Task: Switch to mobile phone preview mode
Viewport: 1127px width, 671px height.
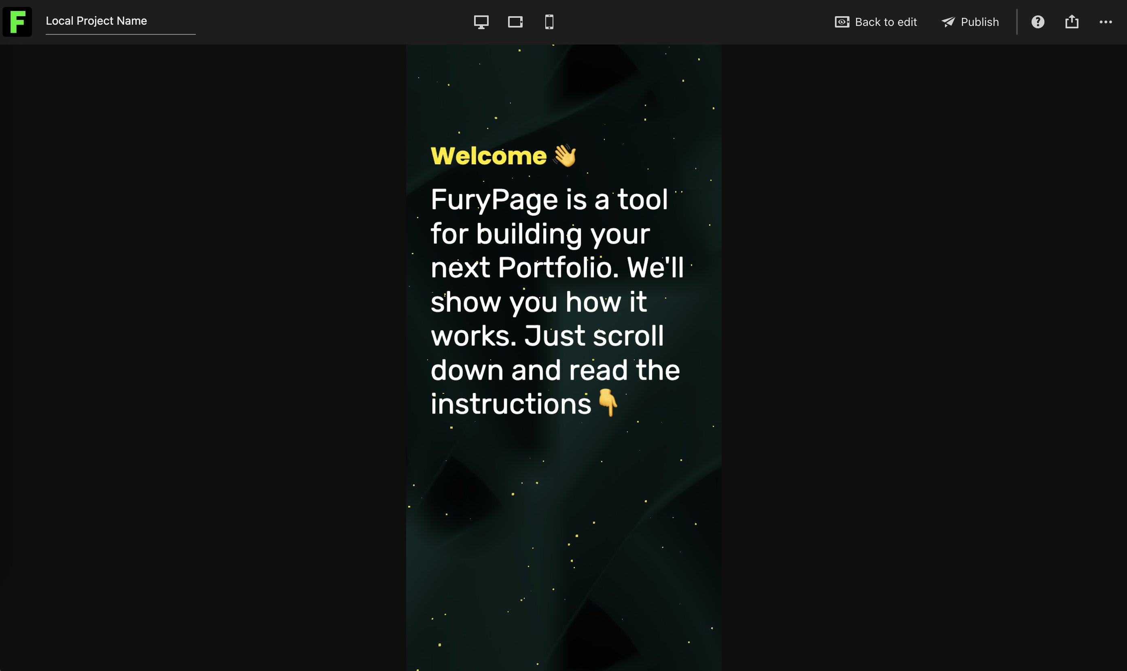Action: [549, 22]
